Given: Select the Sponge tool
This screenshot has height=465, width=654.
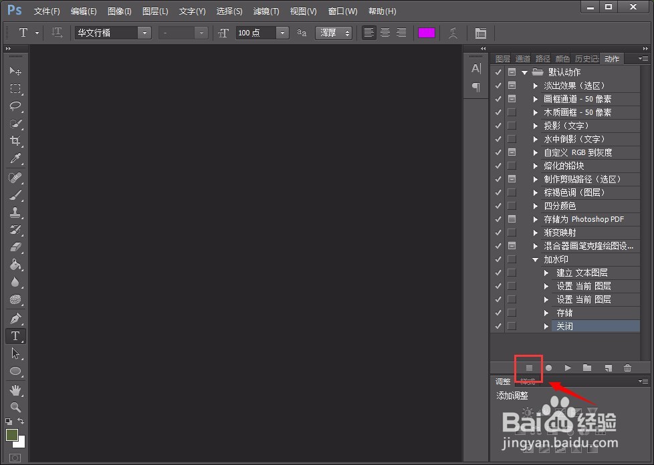Looking at the screenshot, I should [15, 299].
